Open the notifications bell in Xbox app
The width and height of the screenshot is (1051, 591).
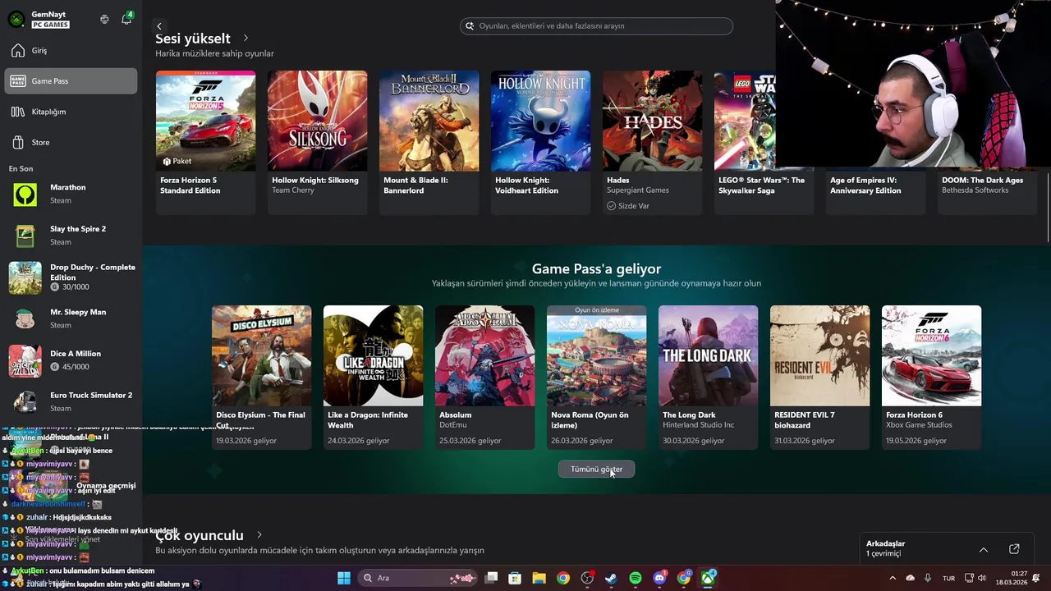click(x=126, y=19)
